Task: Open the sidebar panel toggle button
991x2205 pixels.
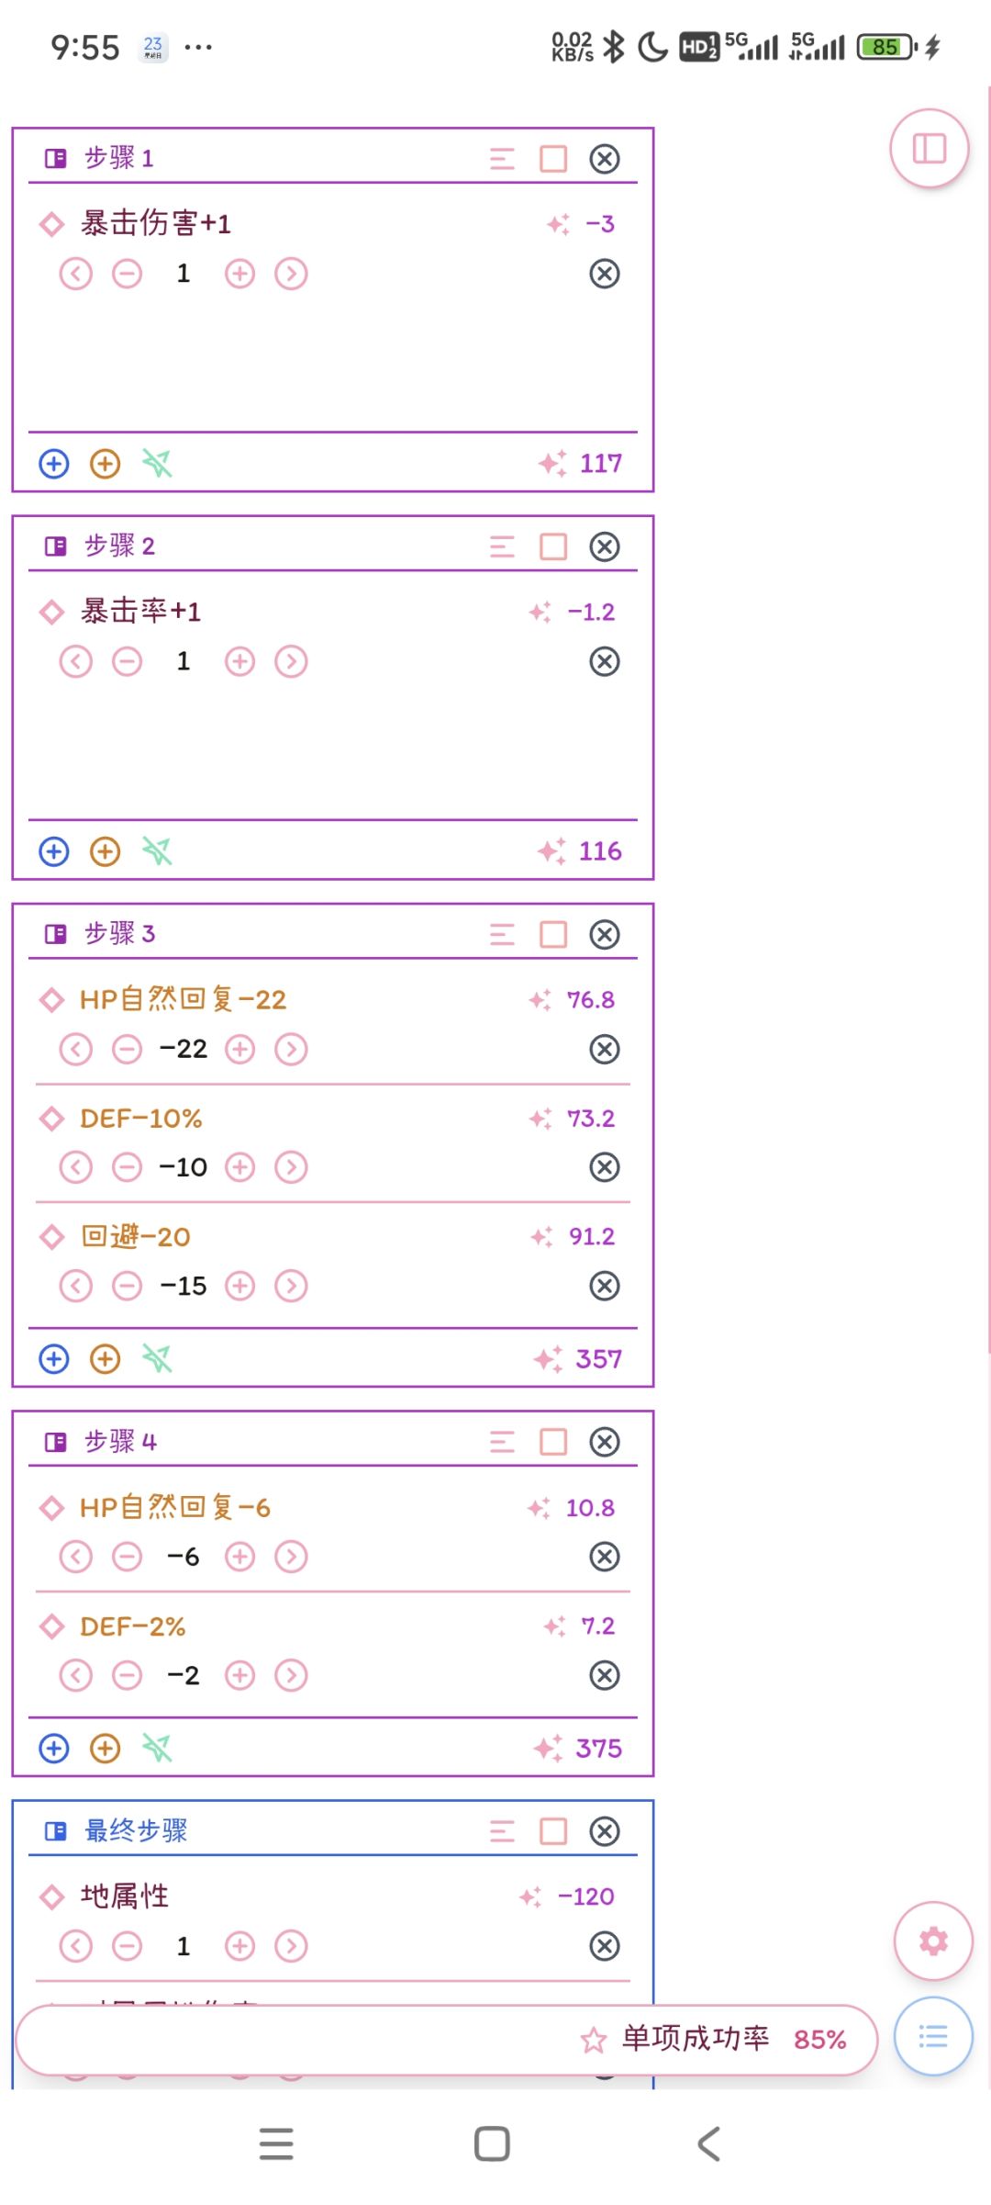Action: 929,149
